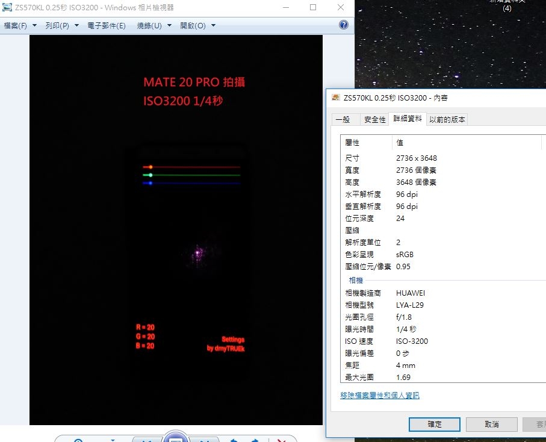Switch to the 一般 tab
Screen dimensions: 546x442
[x=343, y=119]
